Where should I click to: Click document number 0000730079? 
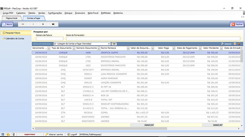pyautogui.click(x=88, y=121)
